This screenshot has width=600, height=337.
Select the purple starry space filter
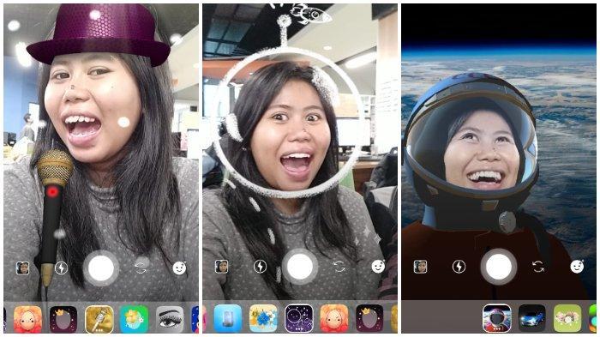pyautogui.click(x=299, y=318)
